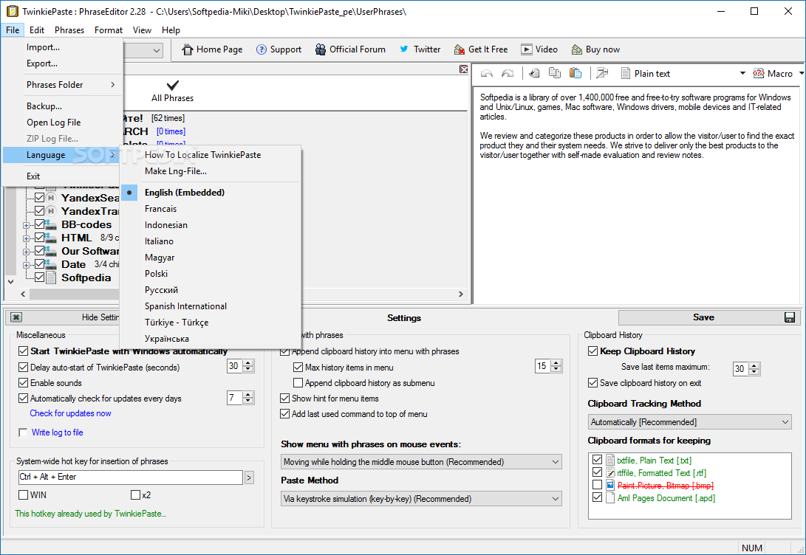Visit the Official Forum
The width and height of the screenshot is (806, 555).
pyautogui.click(x=350, y=49)
